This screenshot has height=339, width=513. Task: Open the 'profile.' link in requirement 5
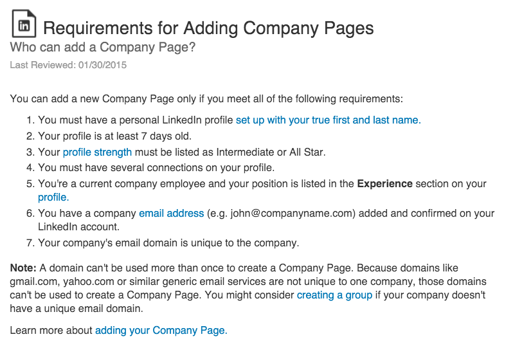point(53,197)
